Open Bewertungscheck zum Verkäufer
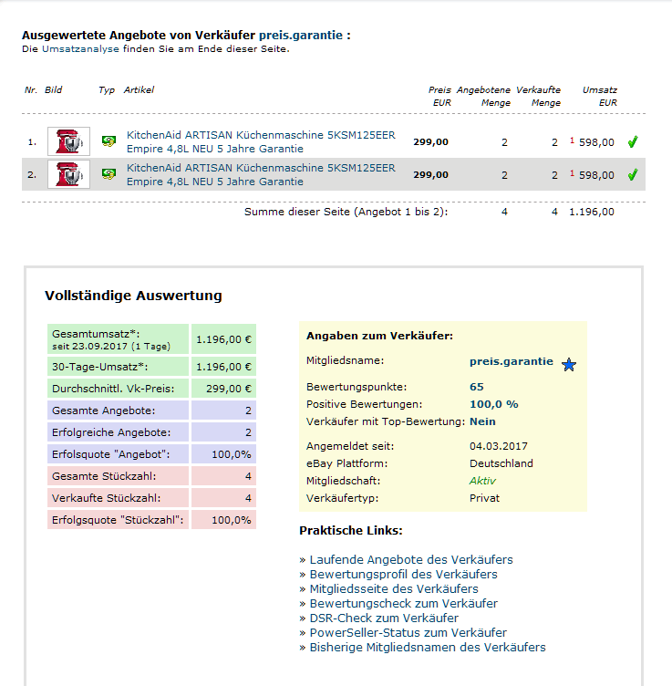Screen dimensions: 672x686 coord(403,603)
